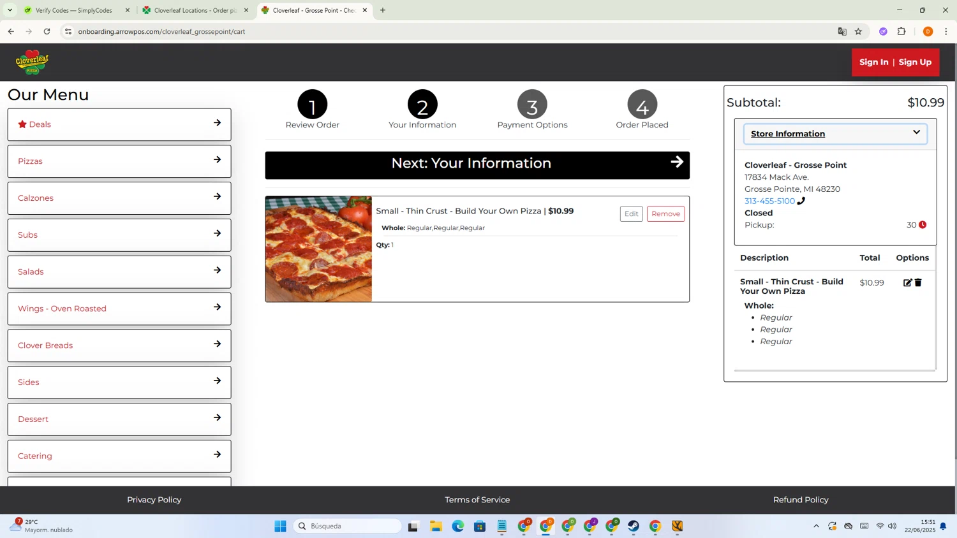Click Next: Your Information button
The image size is (957, 538).
(477, 164)
